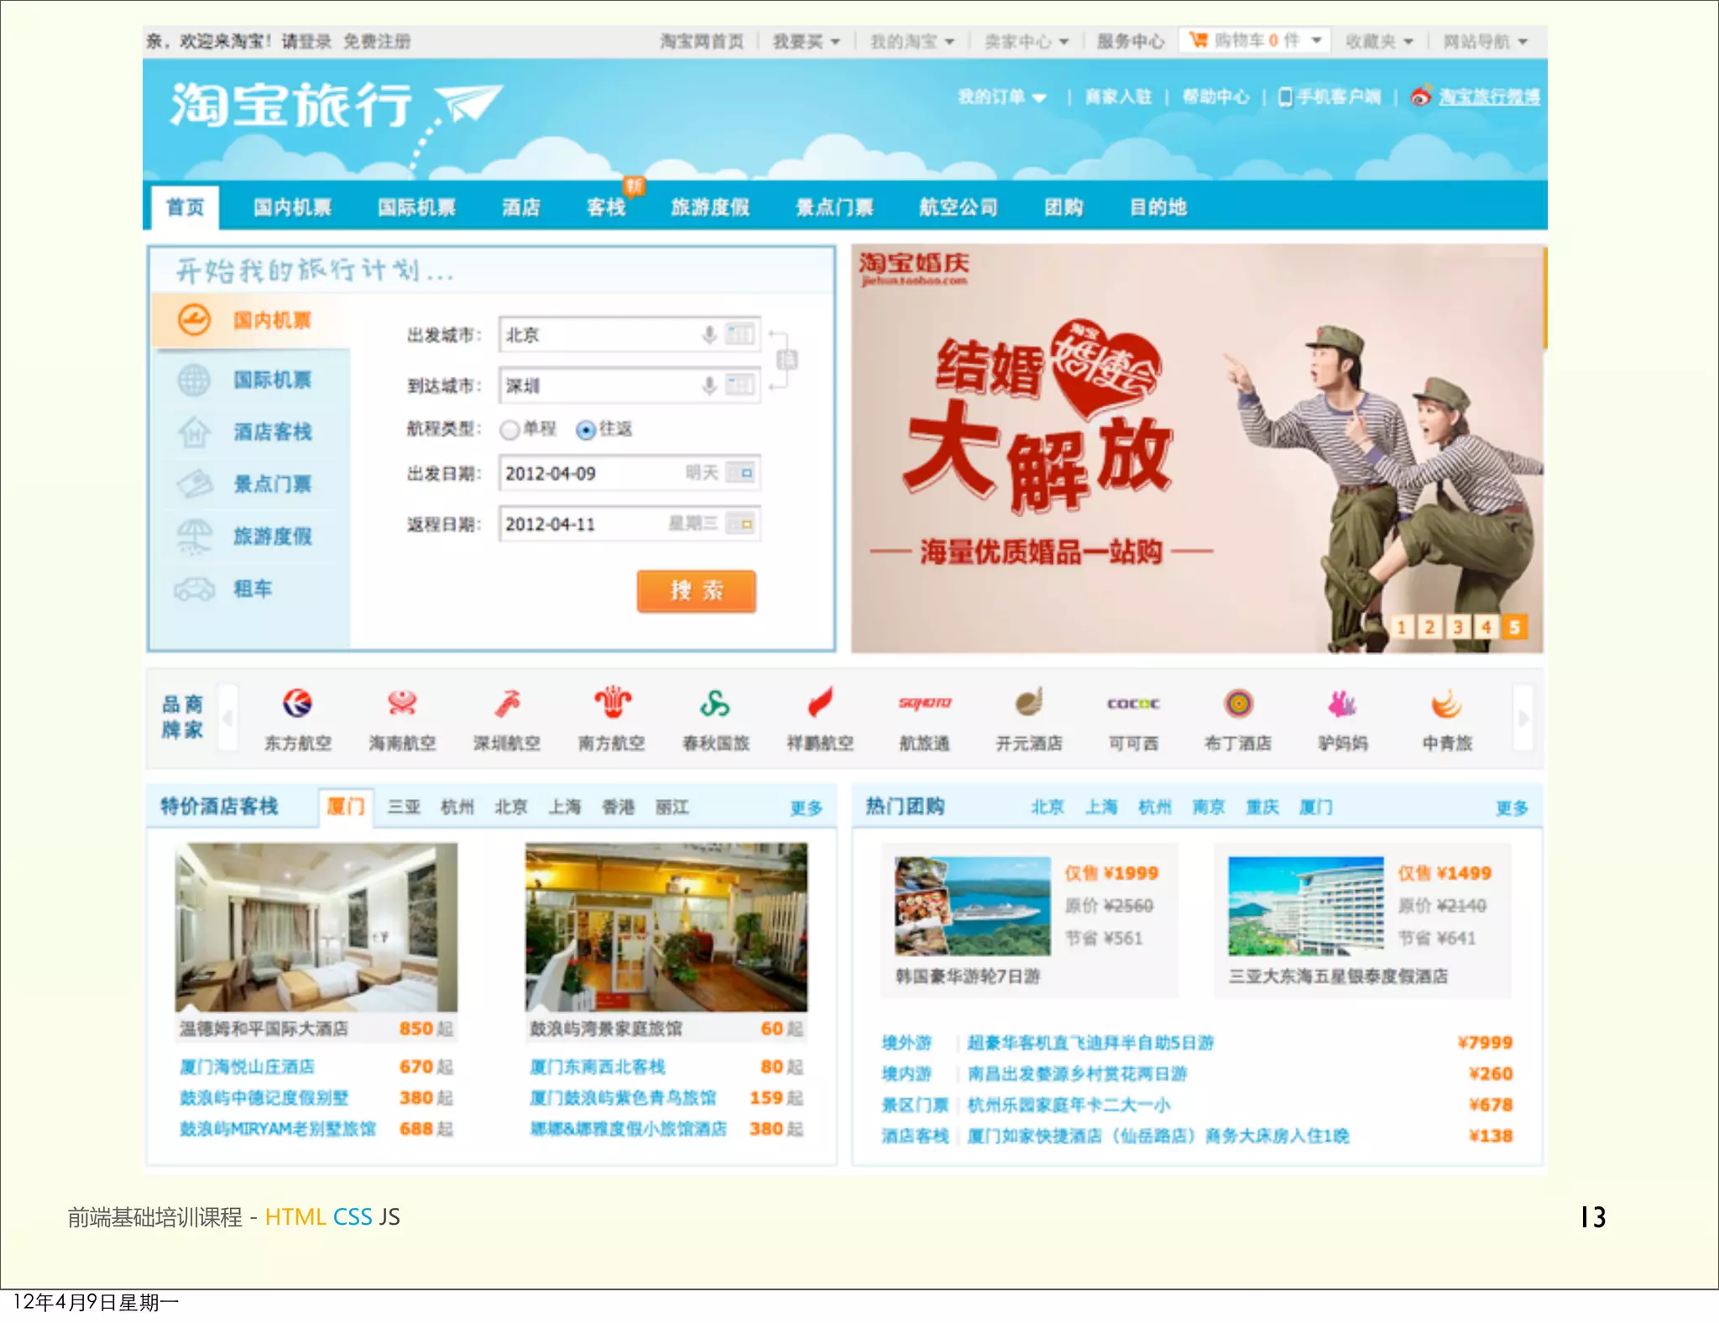Select 单程 one-way radio button
Screen dimensions: 1719x1323
tap(509, 430)
